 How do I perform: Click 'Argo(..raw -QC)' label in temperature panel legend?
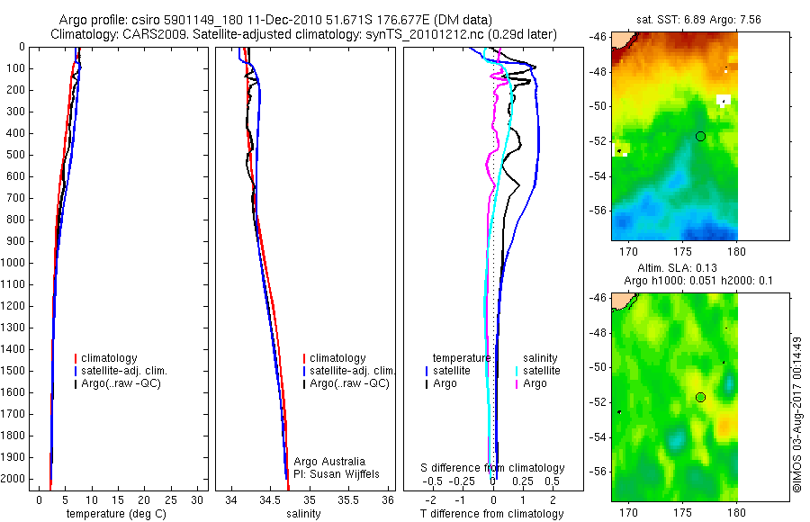tap(121, 383)
